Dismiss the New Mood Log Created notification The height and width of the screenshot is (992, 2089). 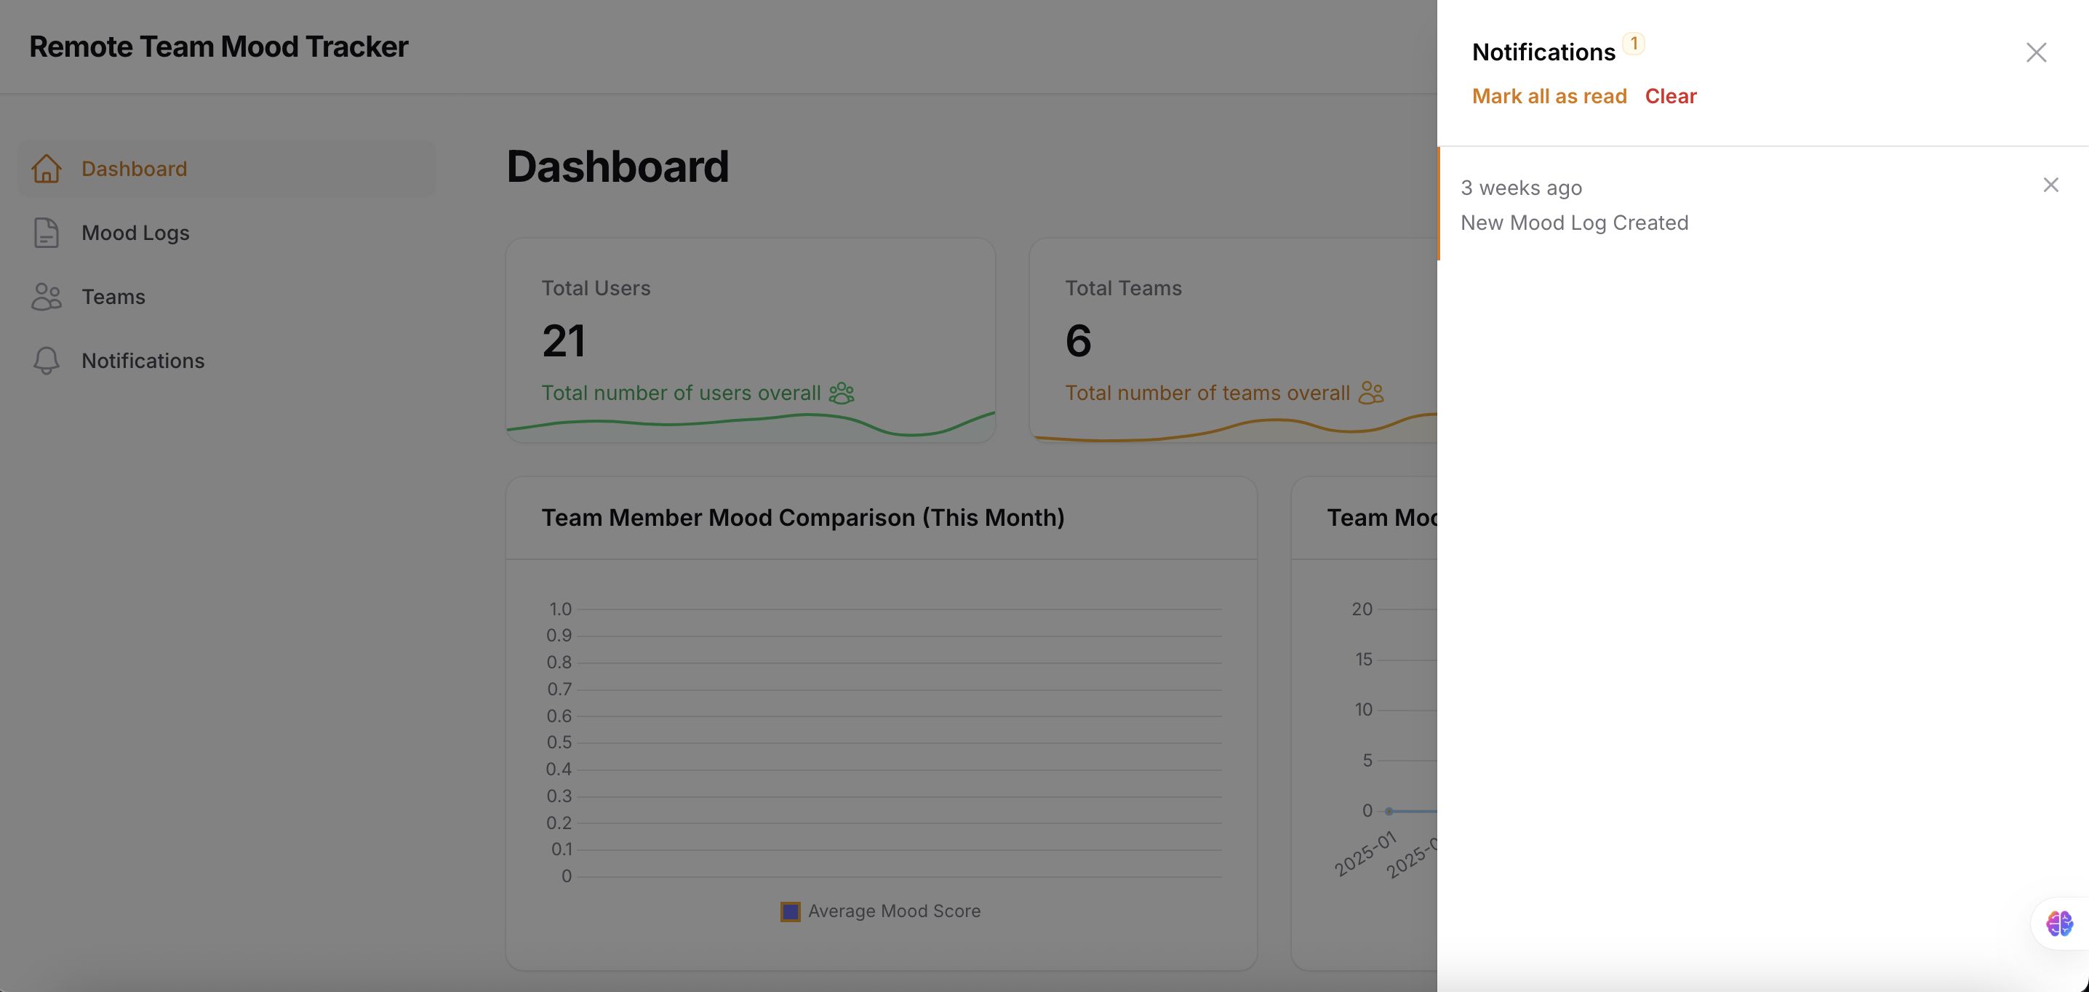2050,185
